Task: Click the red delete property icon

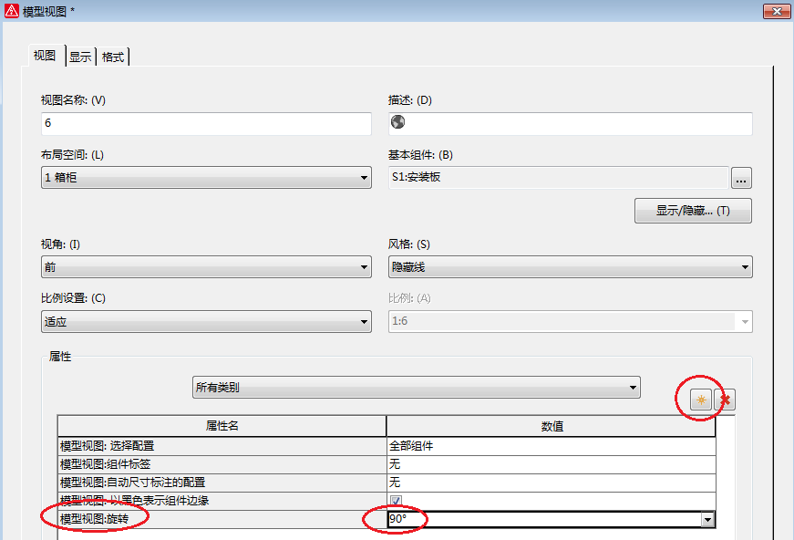Action: [725, 400]
